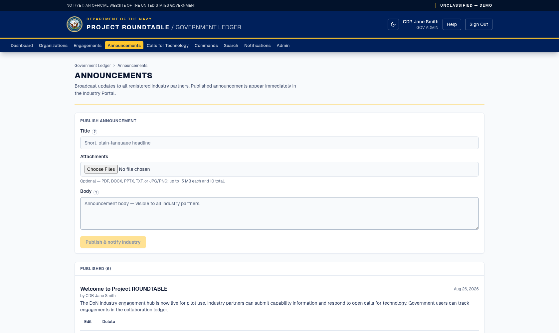Click the Welcome to Project ROUNDTABLE title
The height and width of the screenshot is (333, 559).
point(124,289)
